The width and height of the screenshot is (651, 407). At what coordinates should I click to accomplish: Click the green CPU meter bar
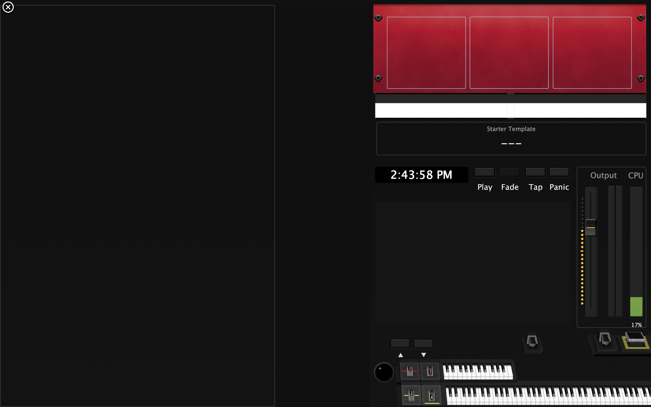click(636, 306)
